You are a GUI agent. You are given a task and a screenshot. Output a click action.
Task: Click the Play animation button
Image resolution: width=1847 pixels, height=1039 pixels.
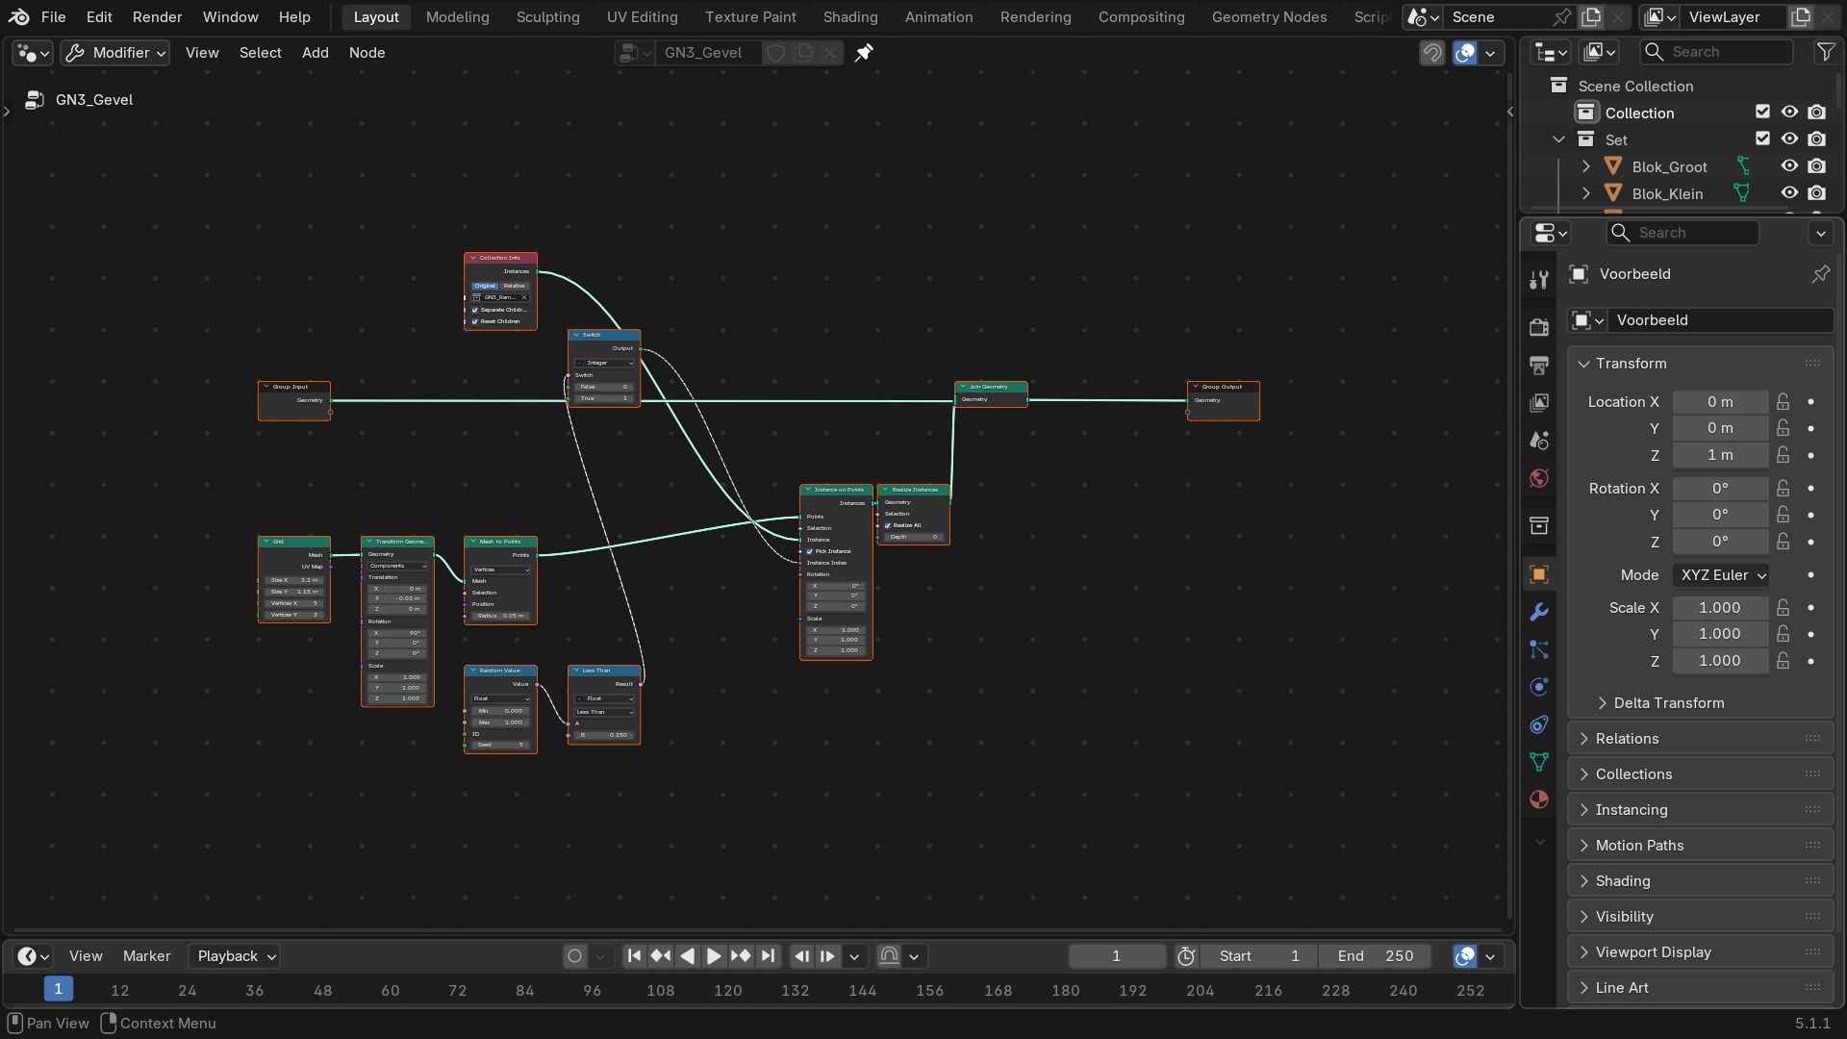(714, 956)
